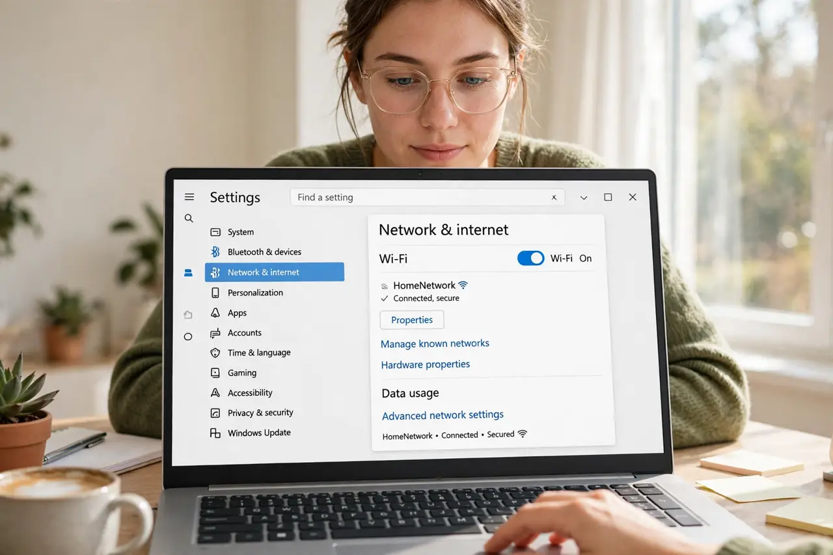Click the magnifier search icon below the hamburger
The height and width of the screenshot is (555, 833).
[x=189, y=218]
